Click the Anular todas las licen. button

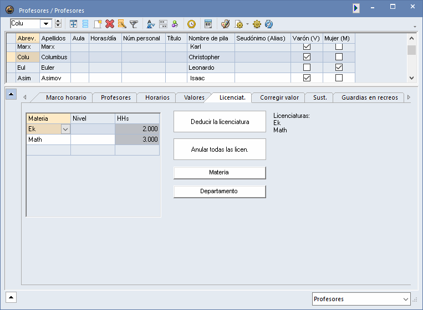point(220,149)
